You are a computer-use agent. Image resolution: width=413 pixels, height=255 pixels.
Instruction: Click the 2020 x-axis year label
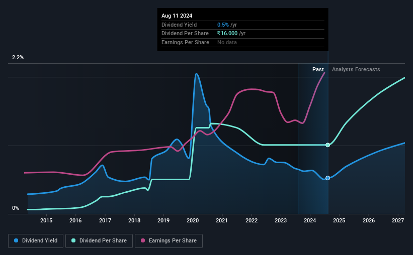click(193, 220)
